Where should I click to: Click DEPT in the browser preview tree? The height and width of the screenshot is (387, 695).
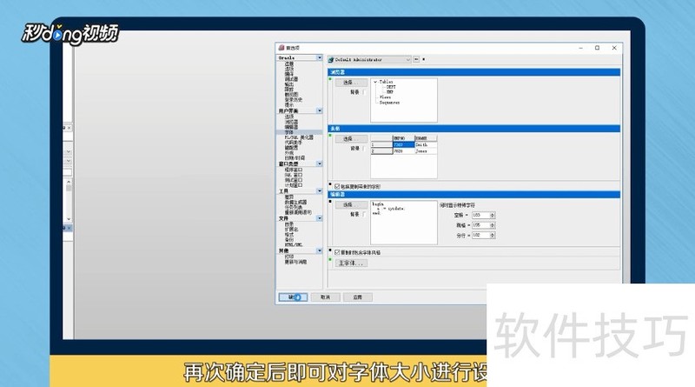(391, 87)
